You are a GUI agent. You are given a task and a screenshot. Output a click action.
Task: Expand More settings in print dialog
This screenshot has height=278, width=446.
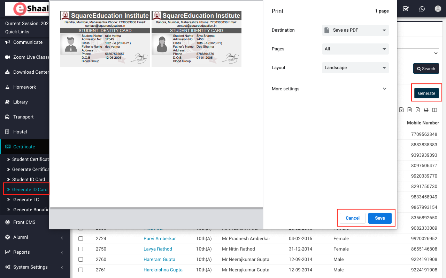pos(330,89)
